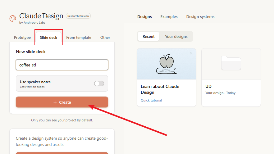Image resolution: width=274 pixels, height=154 pixels.
Task: Open the UD folder thumbnail
Action: tap(231, 64)
